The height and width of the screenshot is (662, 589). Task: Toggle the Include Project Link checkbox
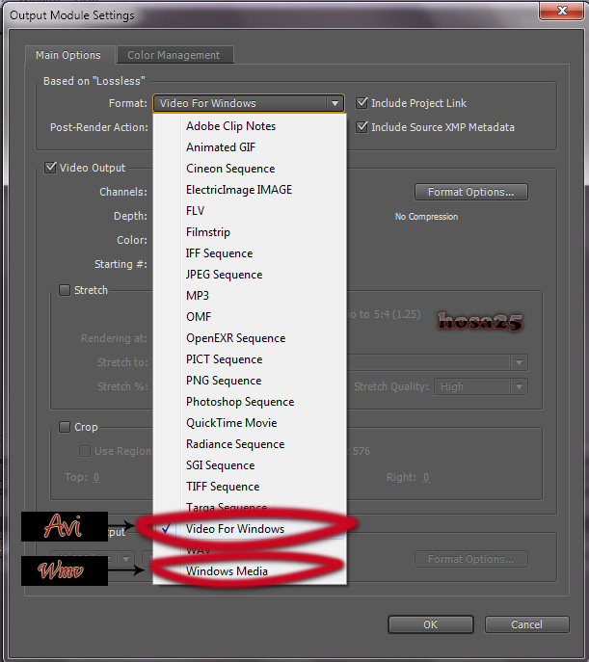tap(361, 103)
